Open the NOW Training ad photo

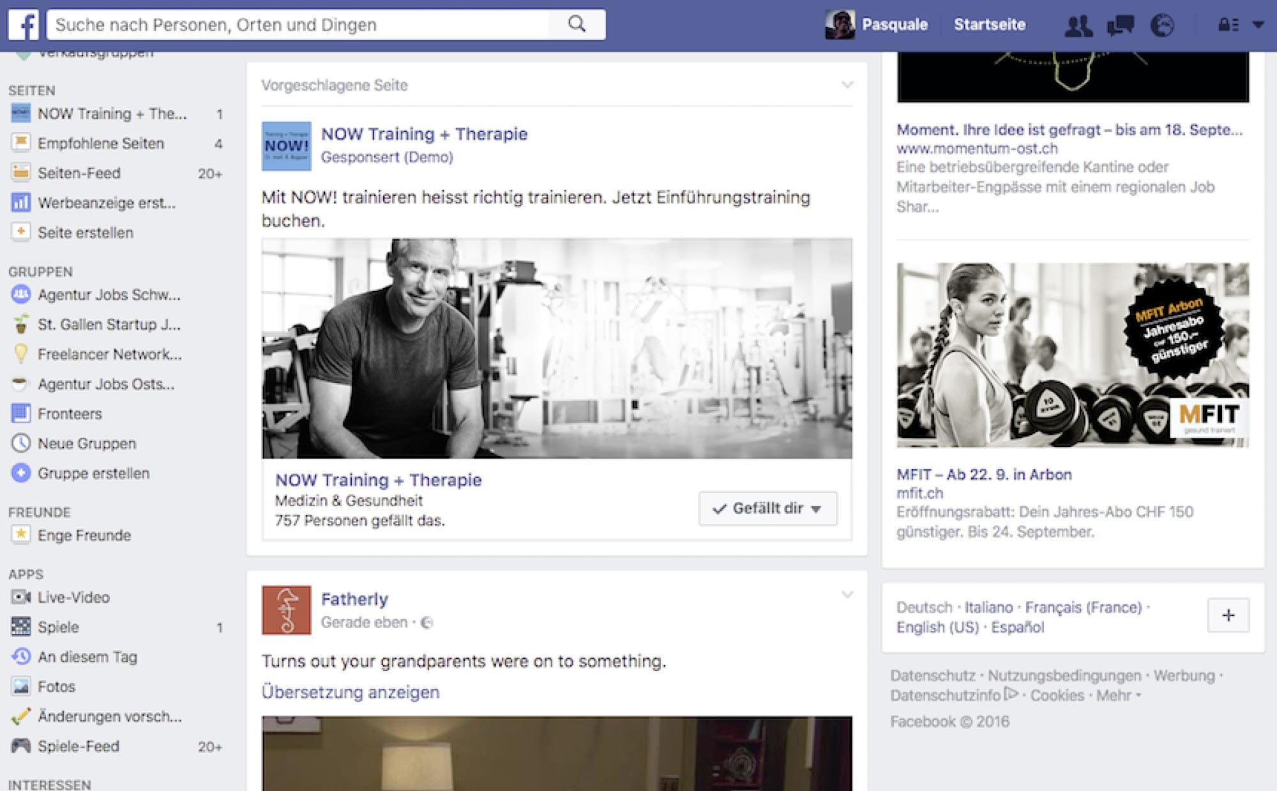click(557, 349)
